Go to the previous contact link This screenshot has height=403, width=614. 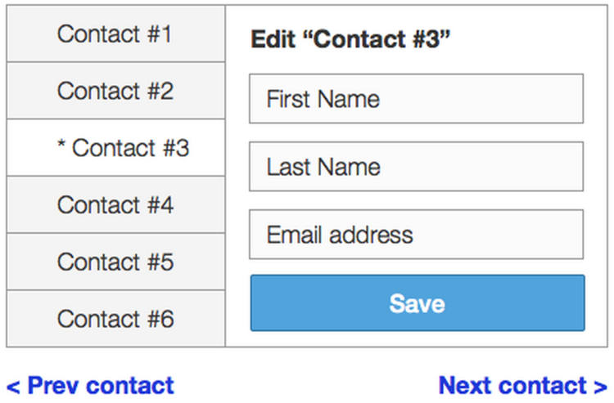pos(91,385)
